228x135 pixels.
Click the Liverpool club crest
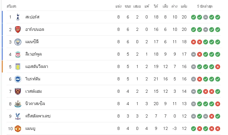pos(18,54)
